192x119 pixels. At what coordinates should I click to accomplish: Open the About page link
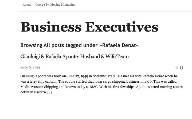27,5
